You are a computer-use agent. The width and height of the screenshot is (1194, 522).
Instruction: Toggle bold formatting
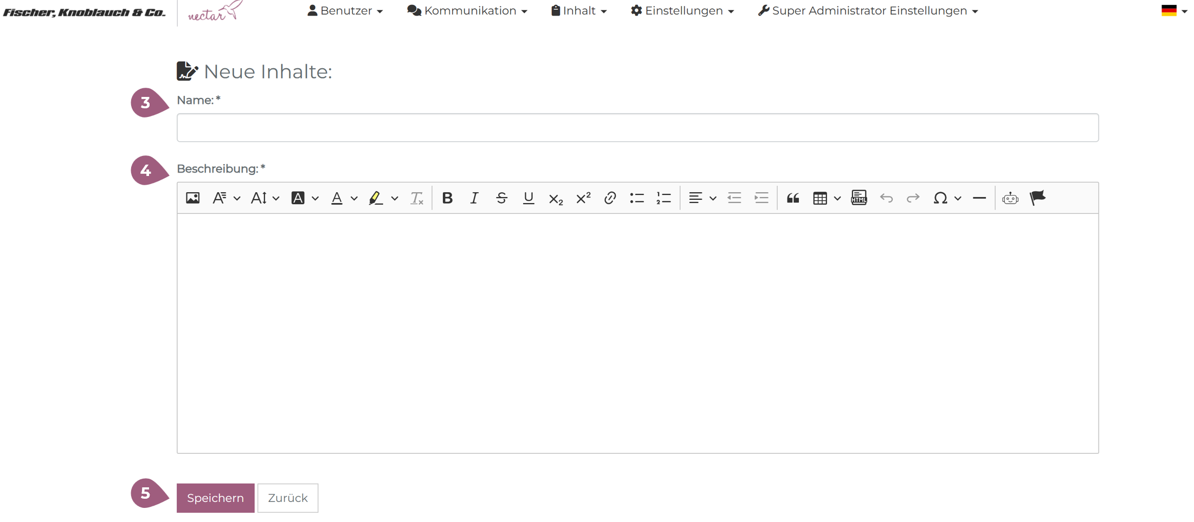click(447, 198)
